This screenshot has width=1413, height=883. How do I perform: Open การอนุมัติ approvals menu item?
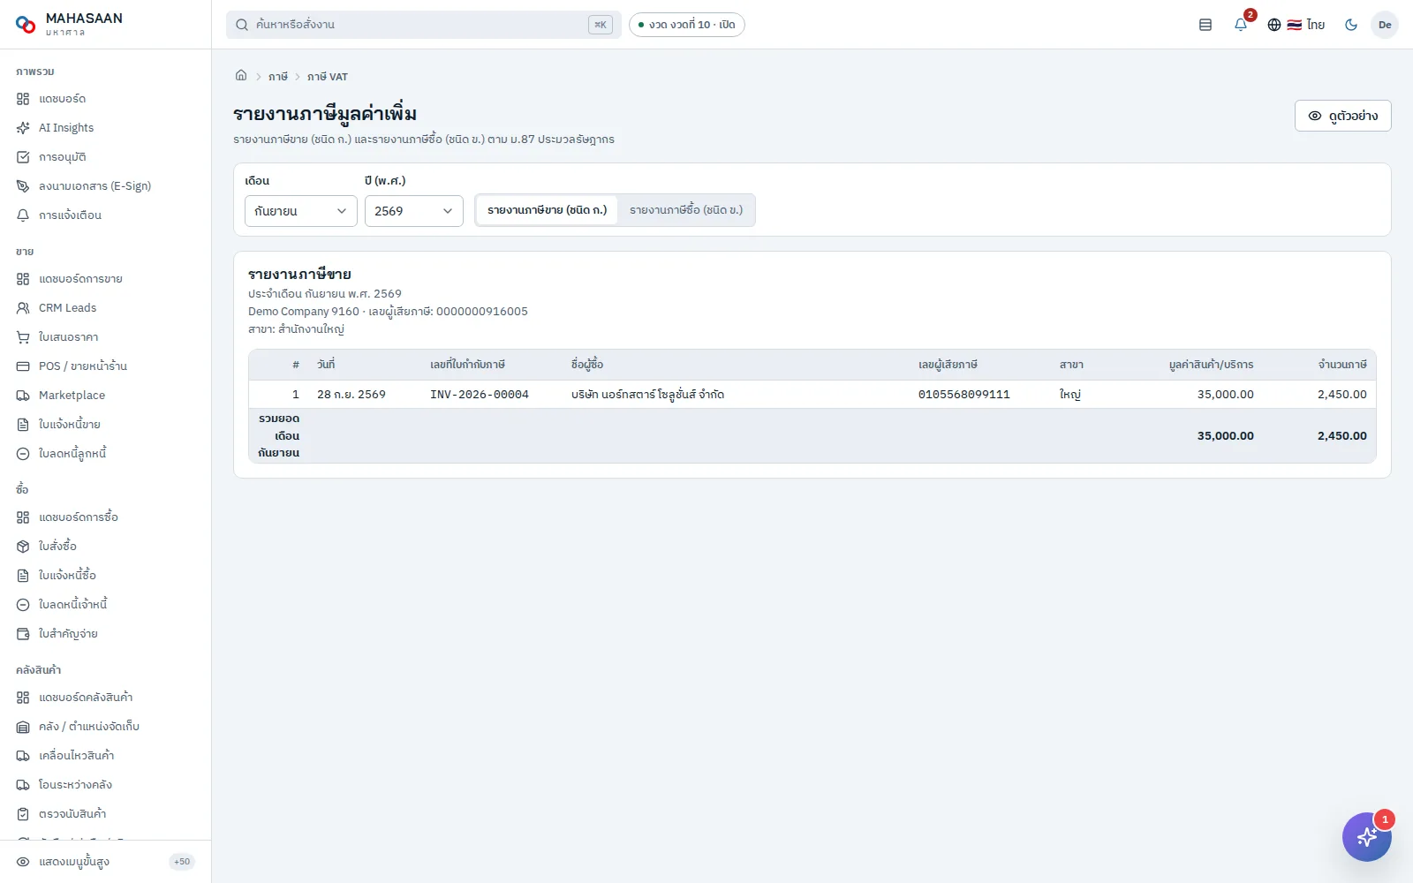coord(106,157)
